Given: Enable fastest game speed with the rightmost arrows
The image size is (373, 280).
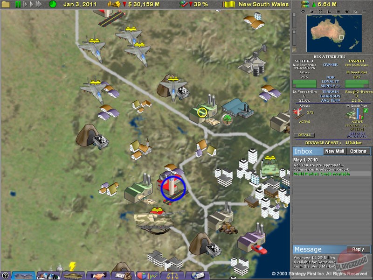Looking at the screenshot, I should pos(38,4).
